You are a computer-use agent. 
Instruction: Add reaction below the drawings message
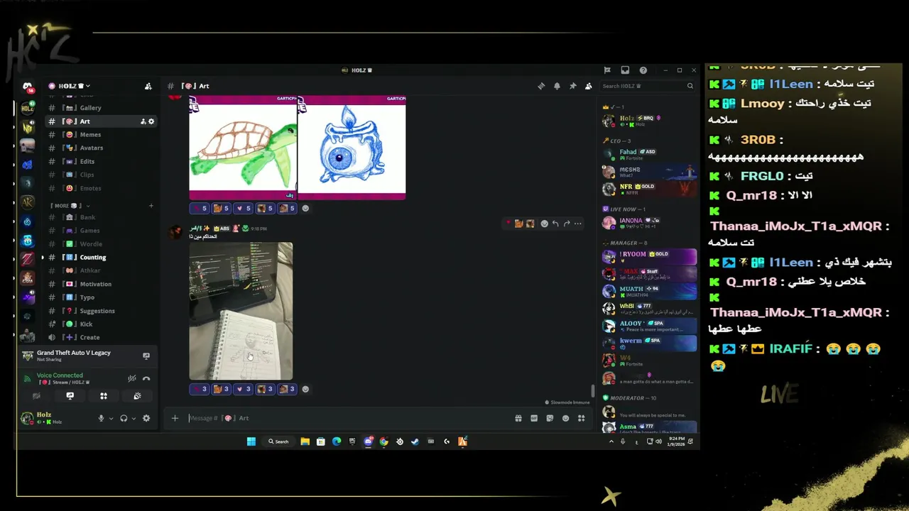pyautogui.click(x=305, y=208)
